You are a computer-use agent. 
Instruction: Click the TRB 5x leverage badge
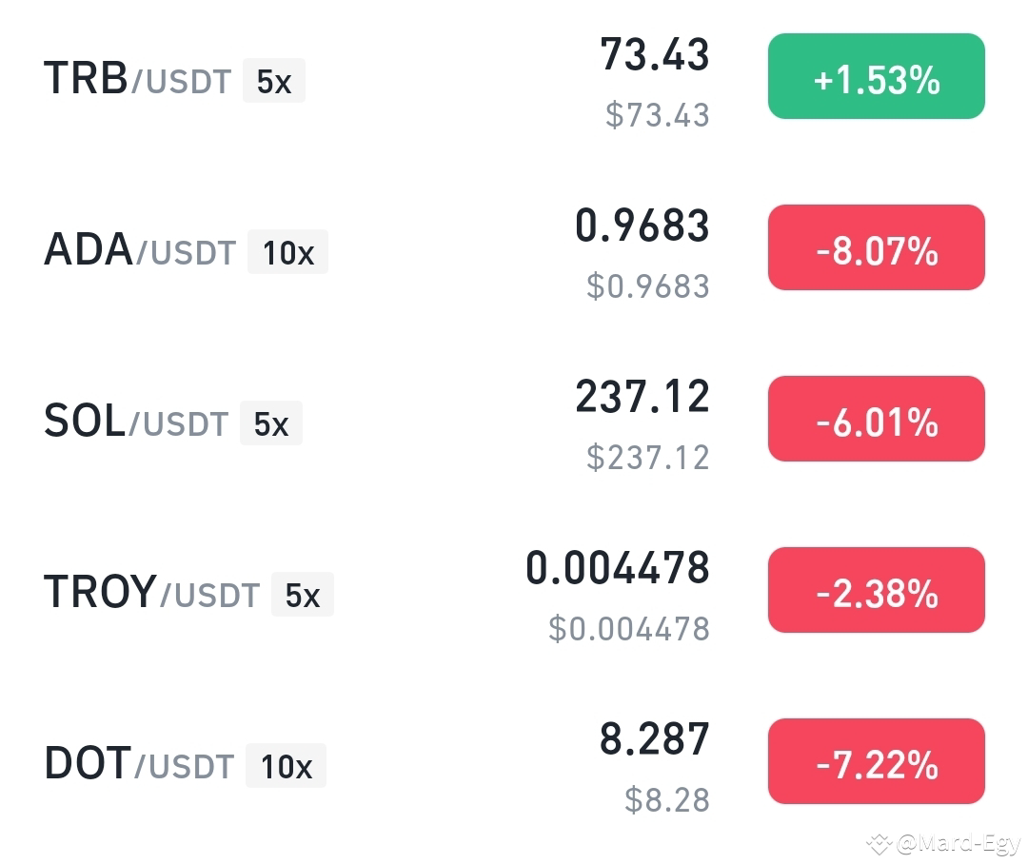(x=274, y=81)
